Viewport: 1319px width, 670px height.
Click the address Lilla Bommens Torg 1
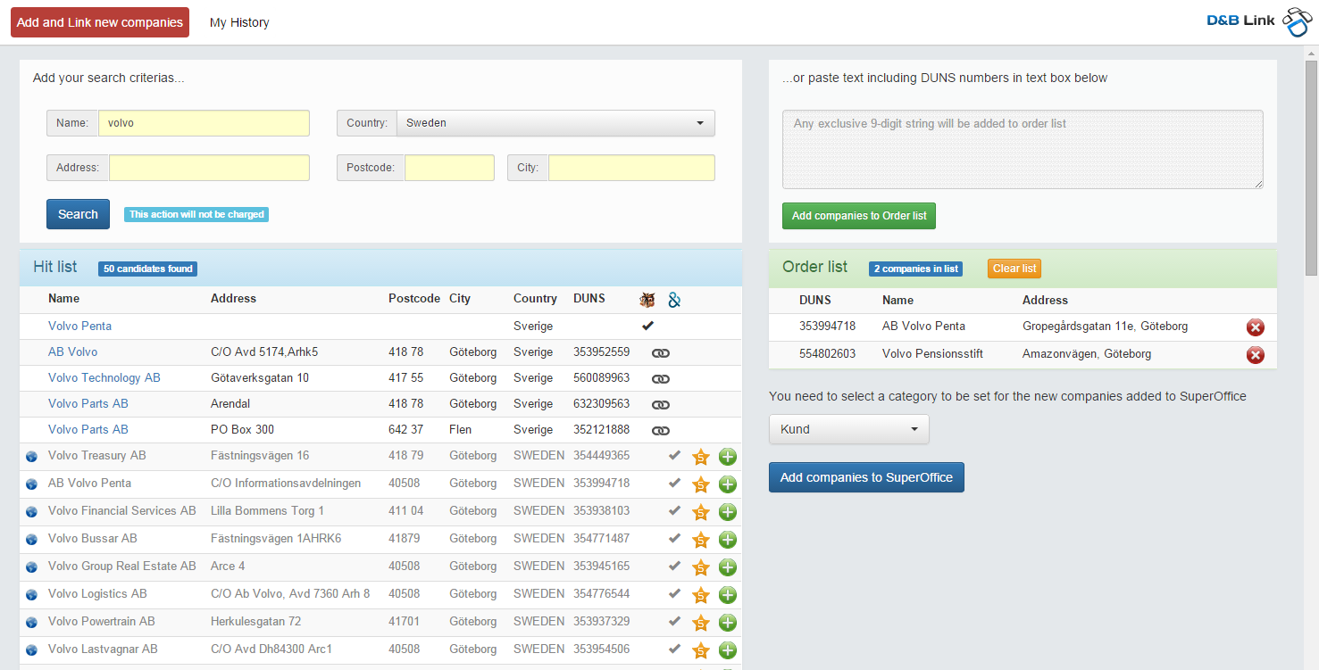pos(267,510)
